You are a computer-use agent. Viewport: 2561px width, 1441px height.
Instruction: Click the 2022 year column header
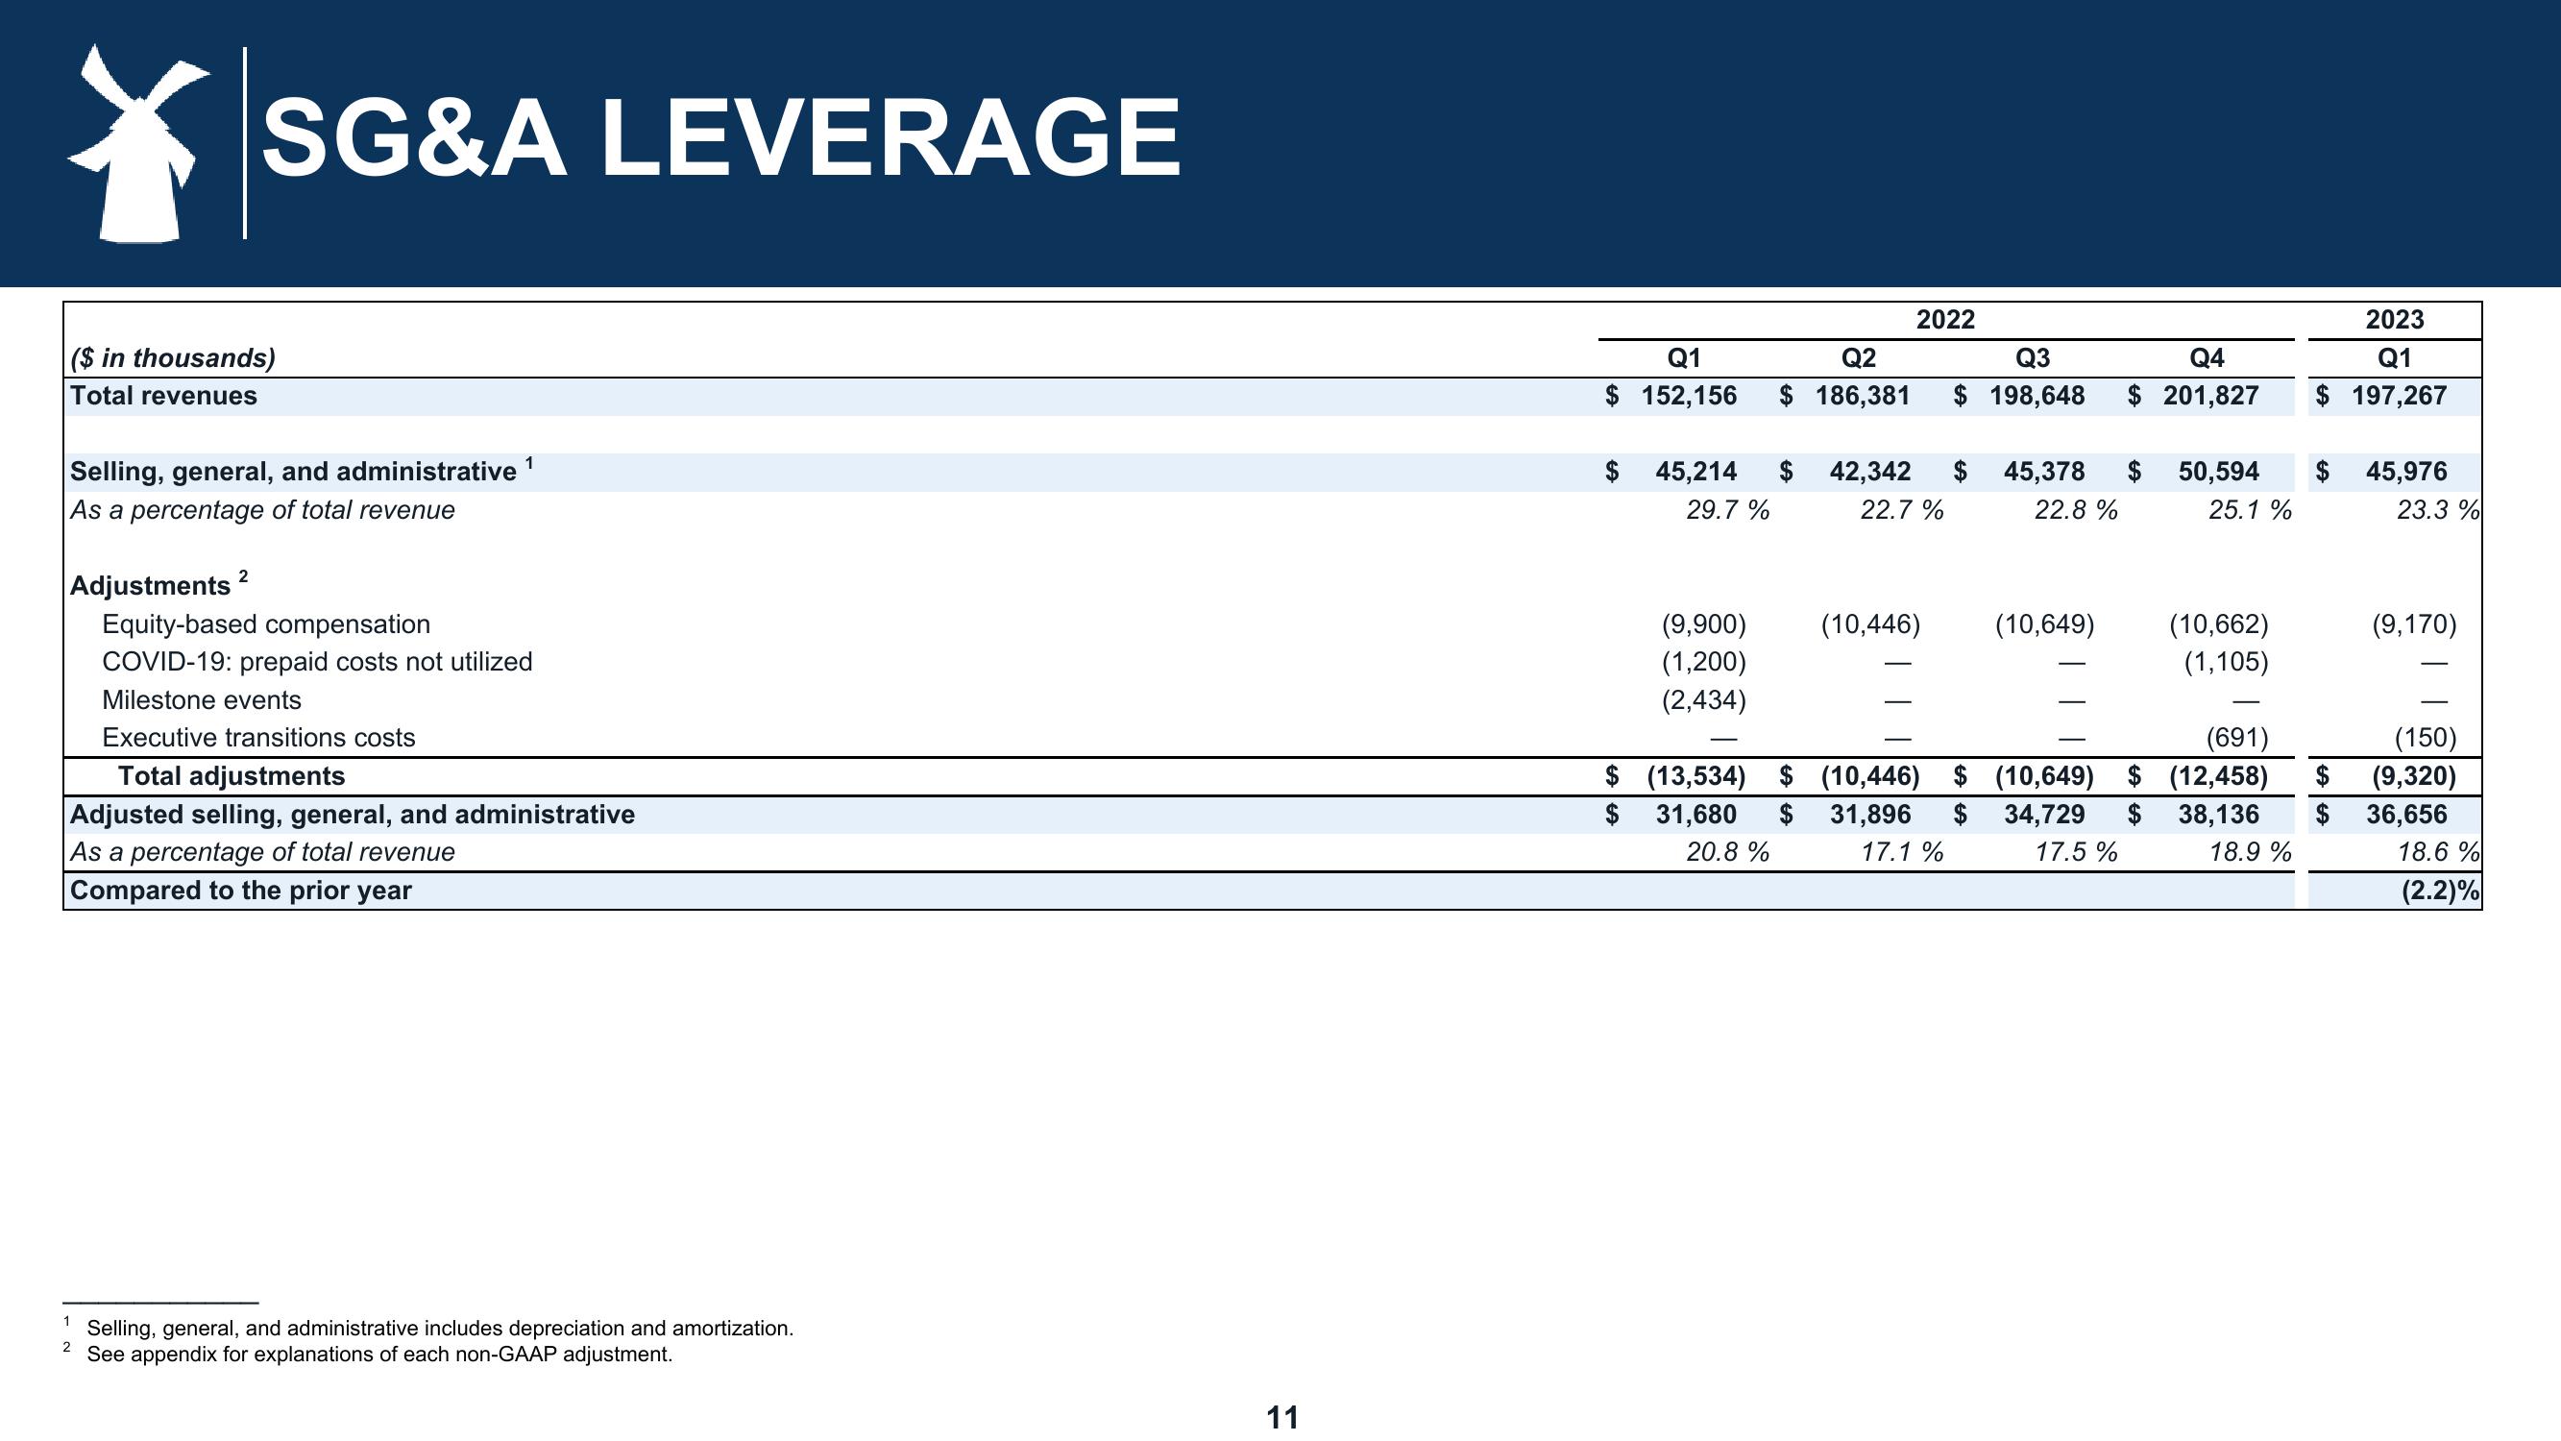click(1945, 319)
